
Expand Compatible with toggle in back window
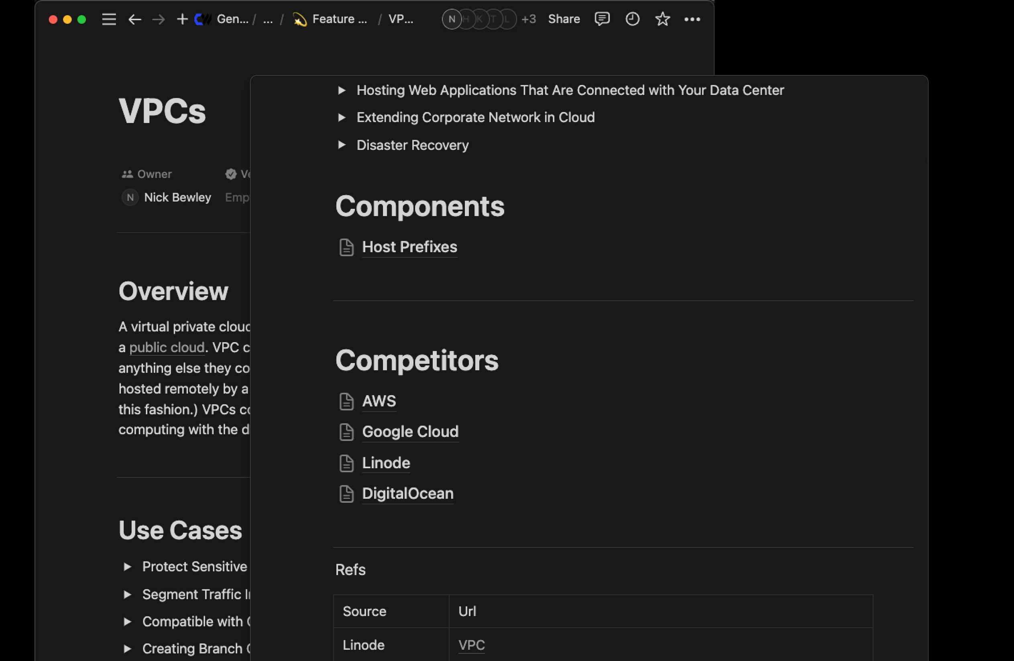(127, 622)
